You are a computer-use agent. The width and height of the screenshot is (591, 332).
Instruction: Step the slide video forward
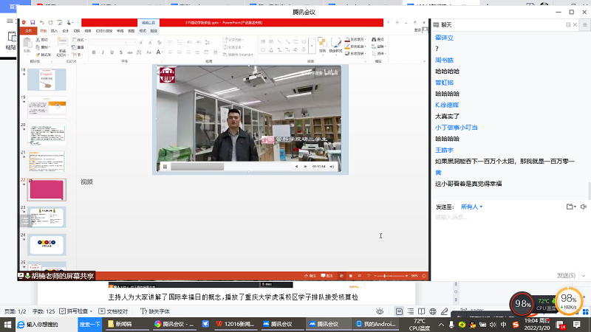(x=305, y=167)
